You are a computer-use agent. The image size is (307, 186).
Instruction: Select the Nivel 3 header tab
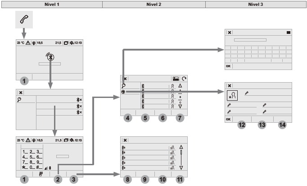pyautogui.click(x=256, y=5)
